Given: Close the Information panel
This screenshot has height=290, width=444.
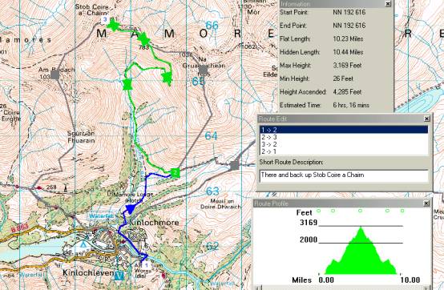Looking at the screenshot, I should (388, 4).
